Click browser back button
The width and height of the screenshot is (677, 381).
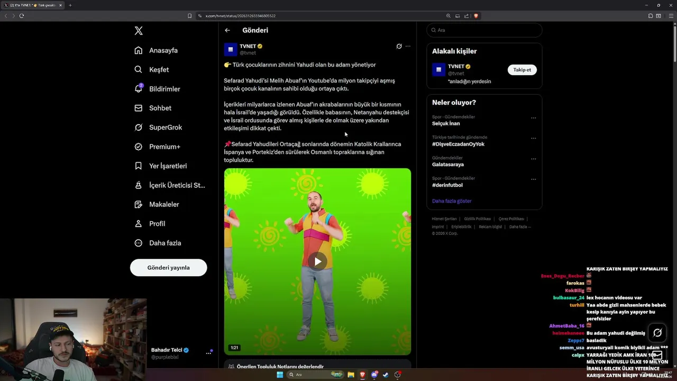coord(6,16)
